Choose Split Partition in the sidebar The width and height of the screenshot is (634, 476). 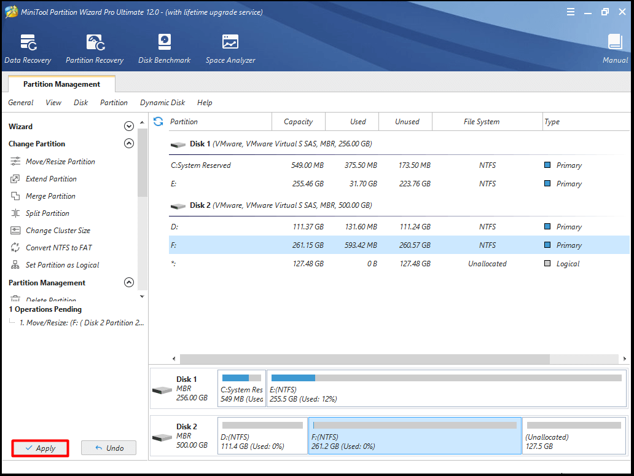click(47, 213)
